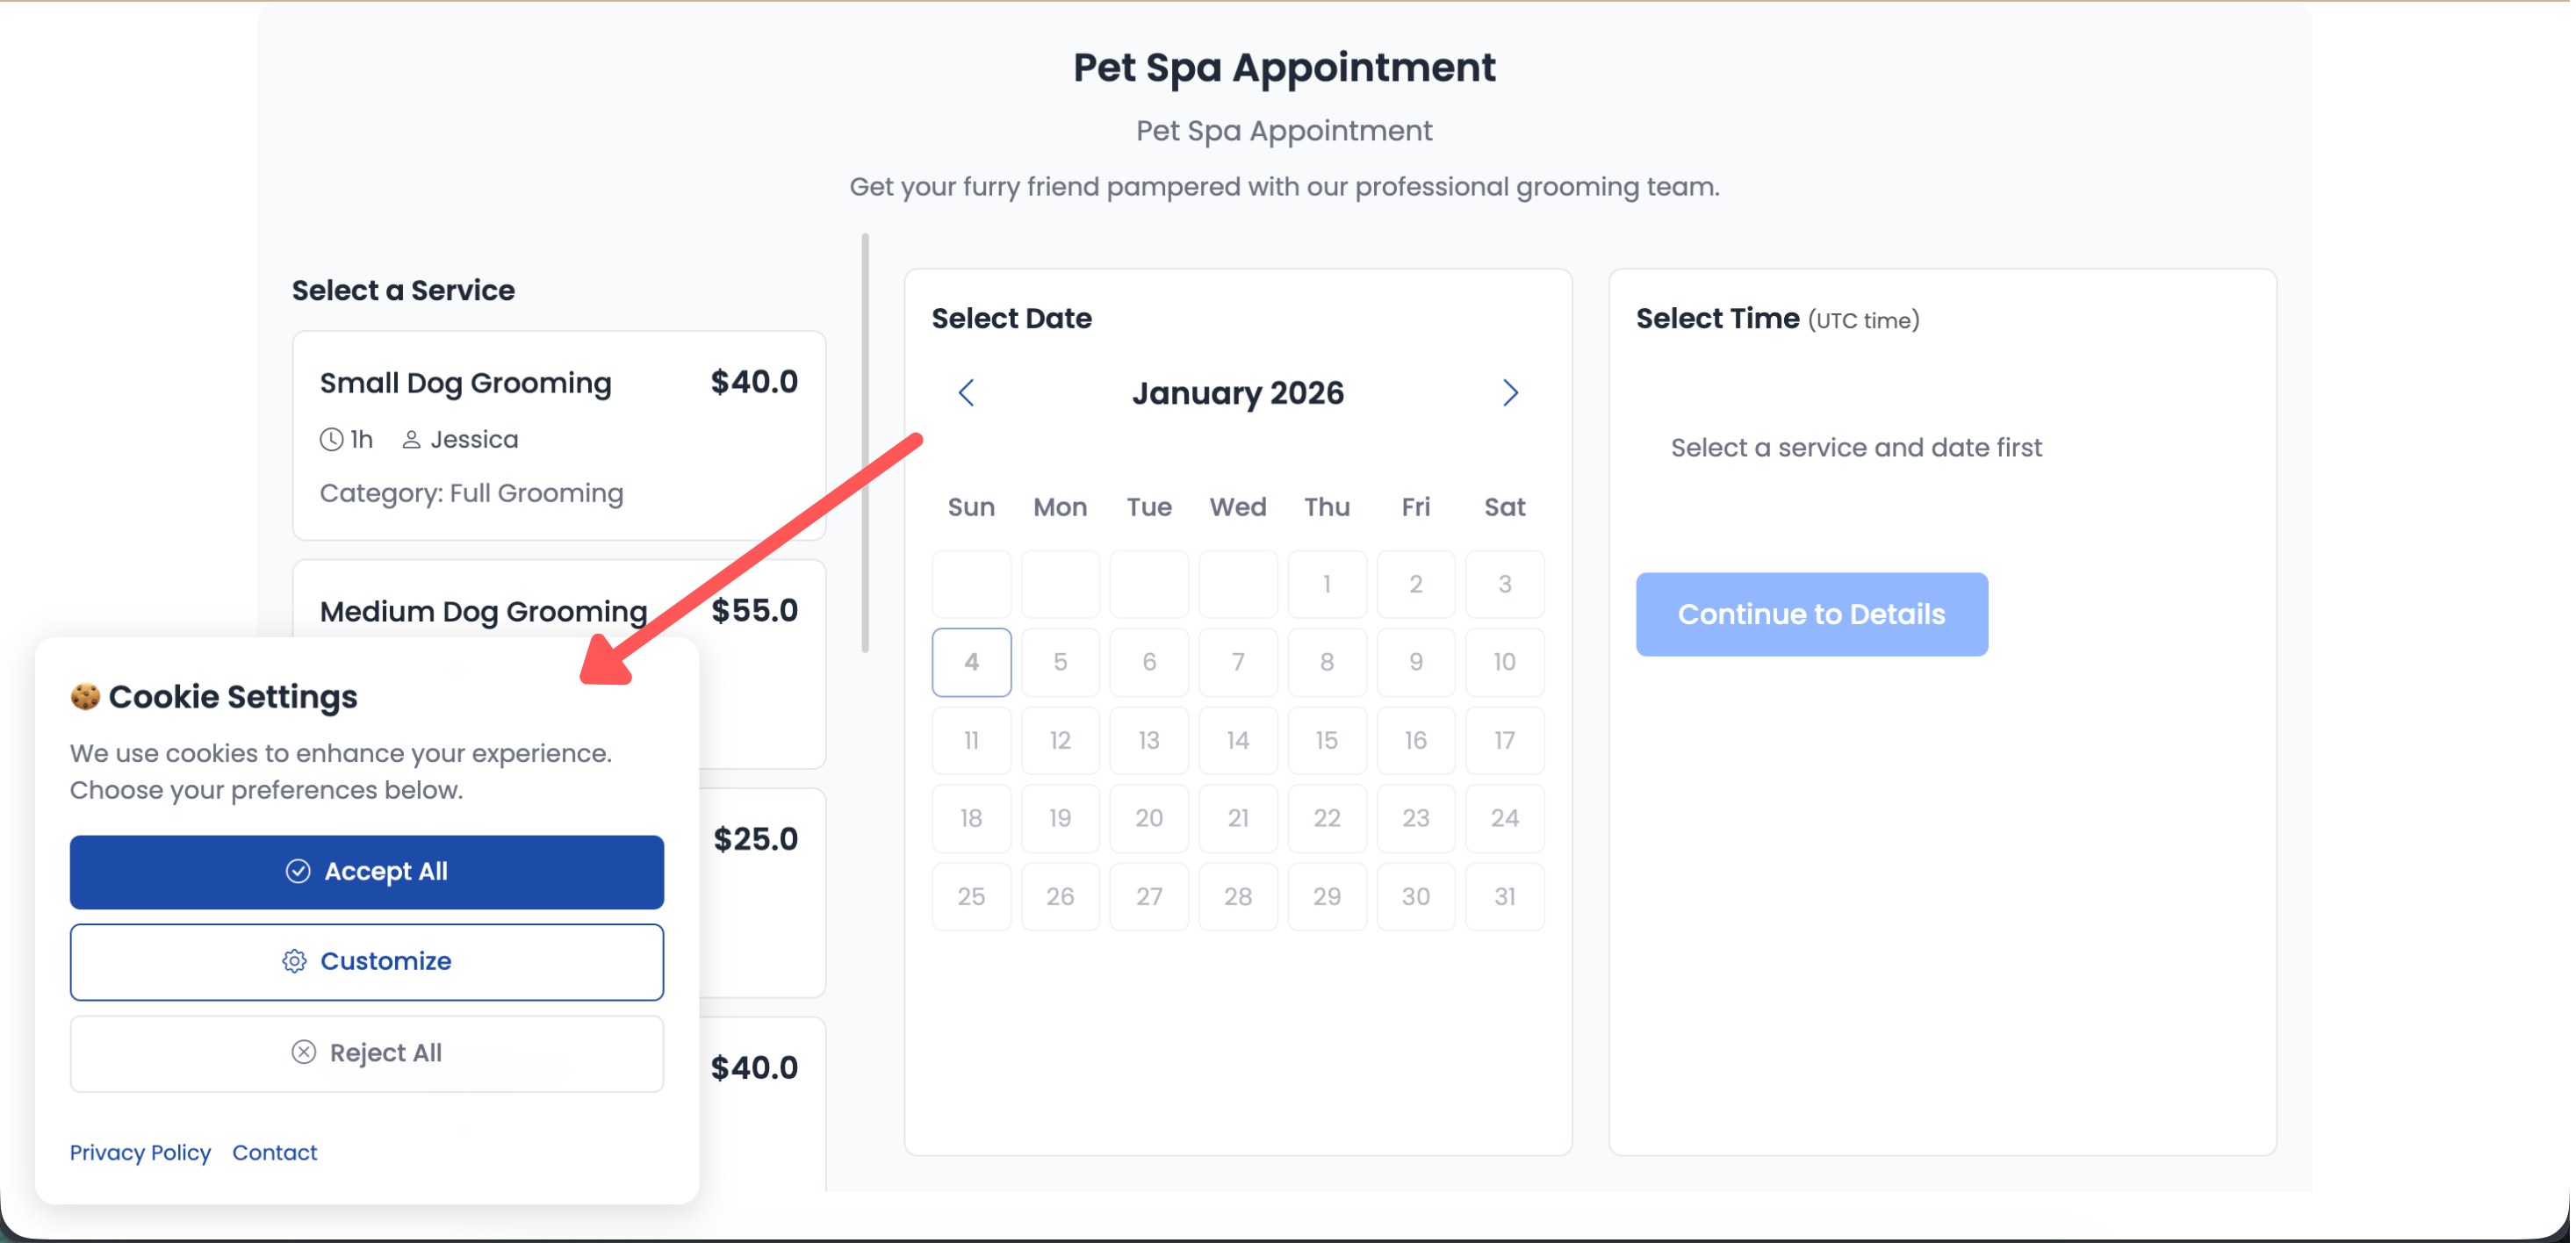Screen dimensions: 2576x1243
Task: Click the X icon on Reject All
Action: pos(304,1052)
